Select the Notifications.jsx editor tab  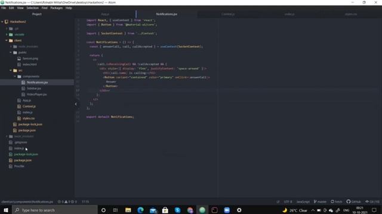[167, 14]
